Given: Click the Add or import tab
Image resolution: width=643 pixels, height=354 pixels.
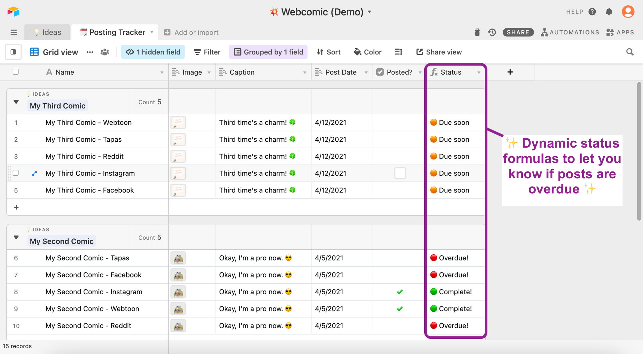Looking at the screenshot, I should (191, 32).
